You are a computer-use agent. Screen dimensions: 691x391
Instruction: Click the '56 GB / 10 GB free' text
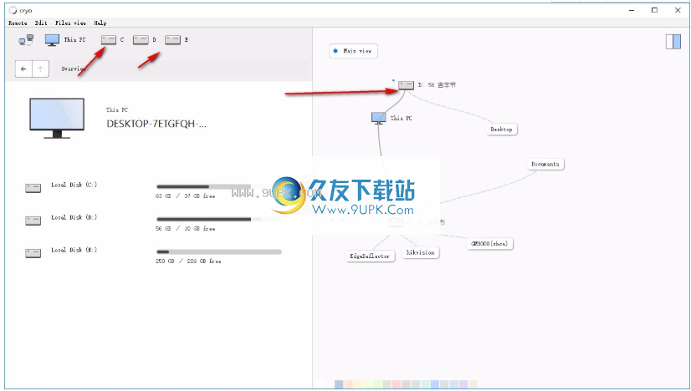(x=185, y=229)
